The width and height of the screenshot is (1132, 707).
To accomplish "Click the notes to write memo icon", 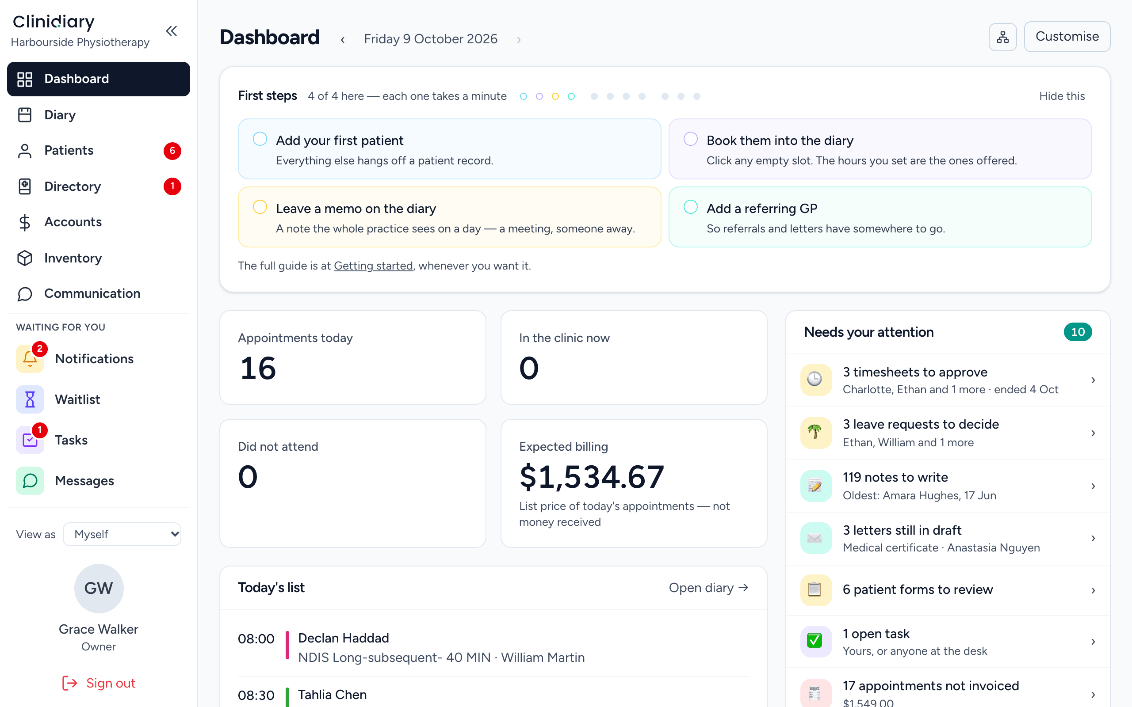I will click(816, 485).
